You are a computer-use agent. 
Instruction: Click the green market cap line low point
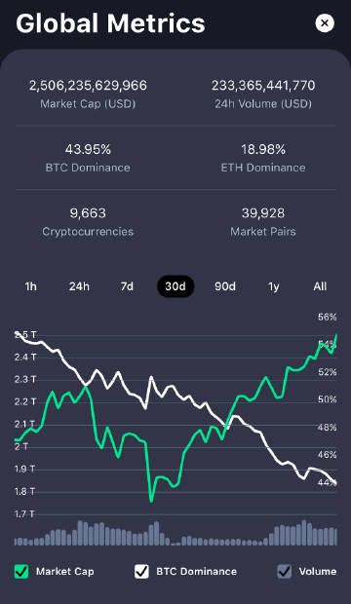[x=151, y=501]
